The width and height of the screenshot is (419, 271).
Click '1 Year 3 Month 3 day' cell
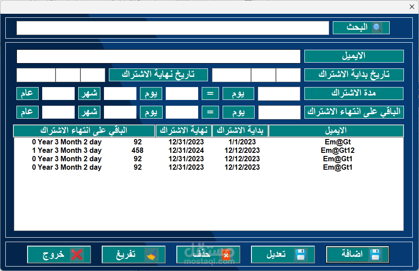[x=67, y=151]
